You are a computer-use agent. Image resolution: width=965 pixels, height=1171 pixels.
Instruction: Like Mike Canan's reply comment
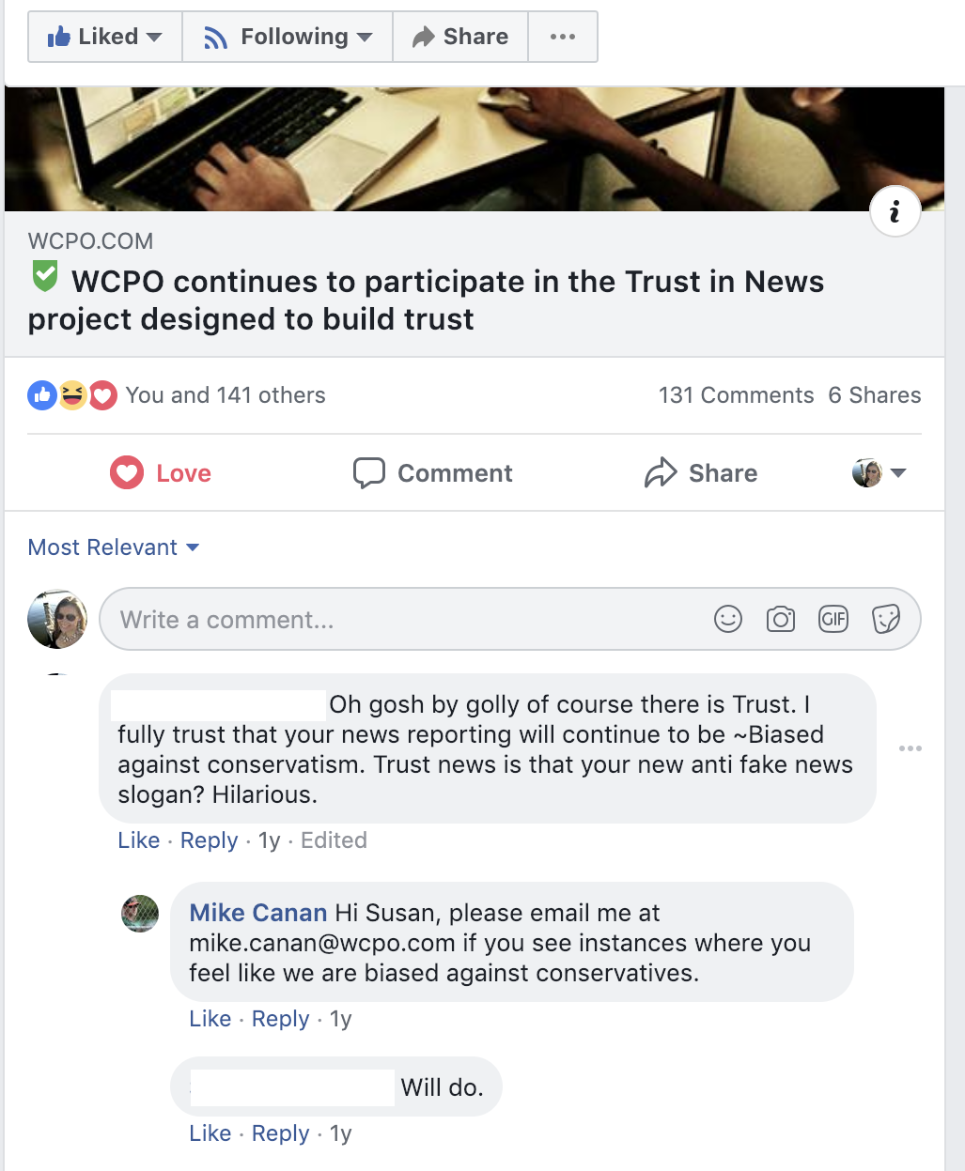[210, 1019]
